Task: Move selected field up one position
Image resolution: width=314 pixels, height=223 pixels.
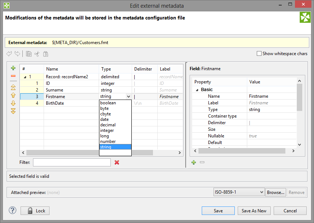Action: coord(13,96)
